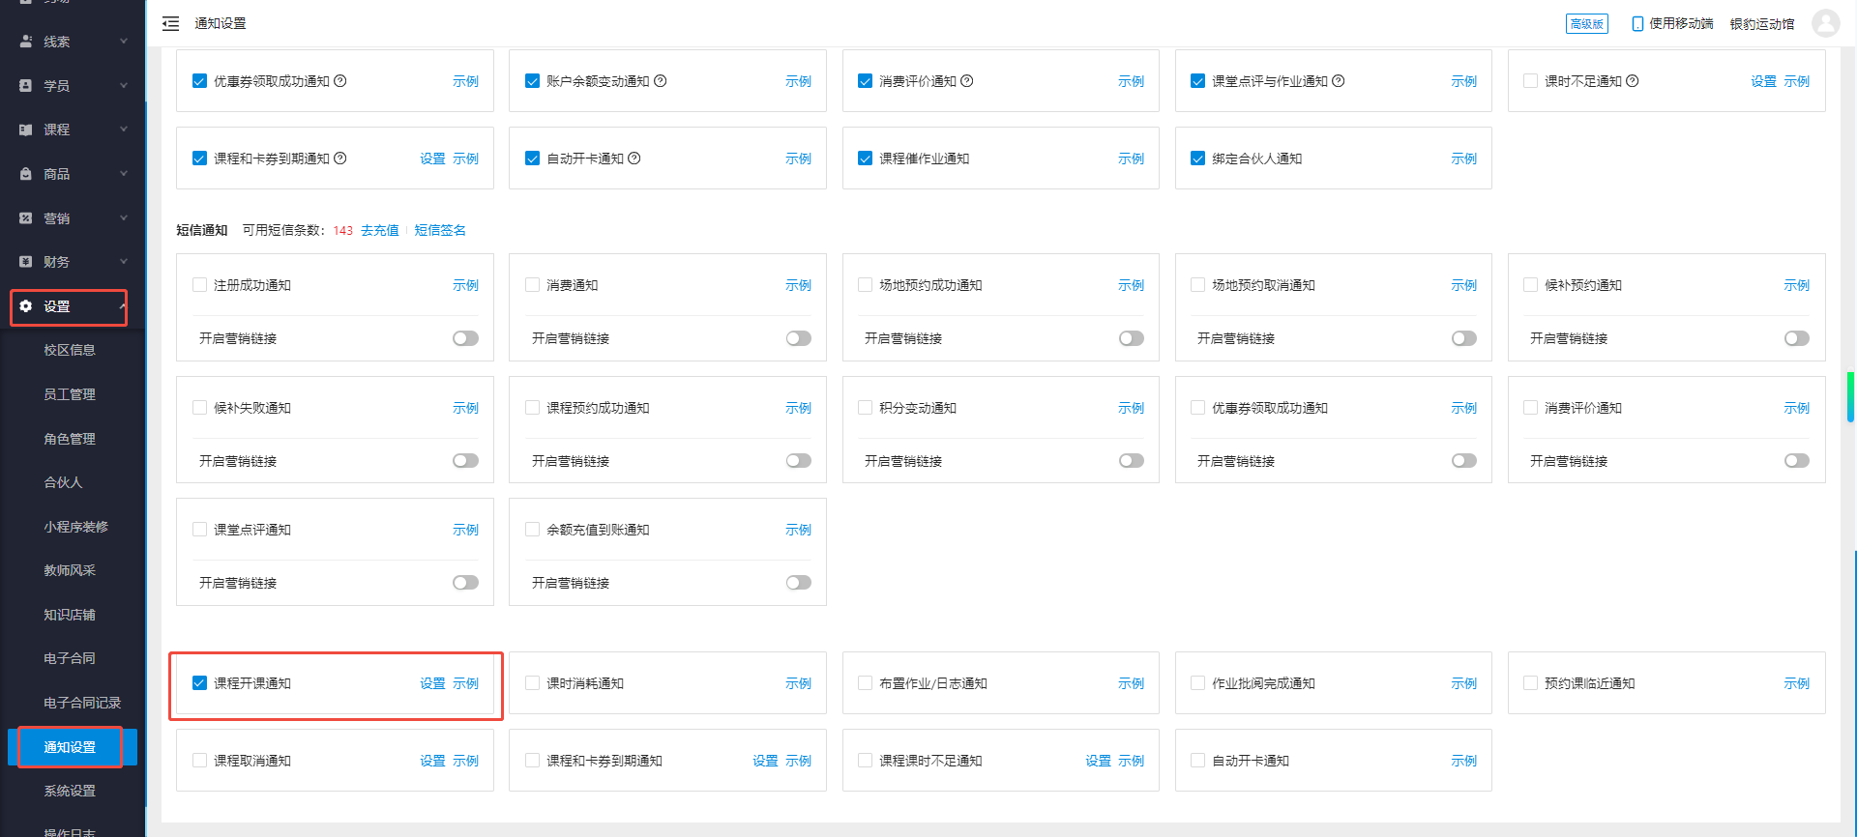The image size is (1857, 837).
Task: Open the user avatar icon
Action: click(1825, 23)
